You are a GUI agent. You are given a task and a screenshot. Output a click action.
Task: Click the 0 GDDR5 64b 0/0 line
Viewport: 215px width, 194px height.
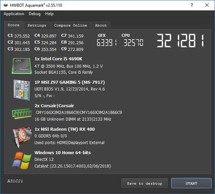click(51, 136)
